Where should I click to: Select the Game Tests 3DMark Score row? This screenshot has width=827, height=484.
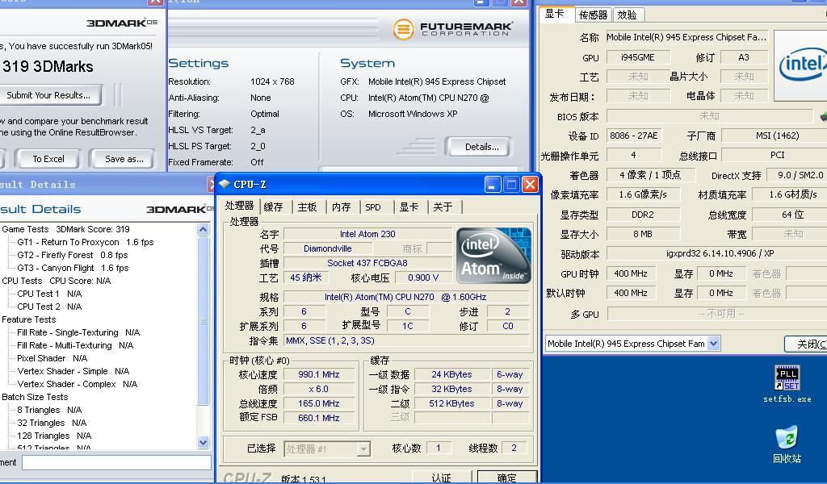pos(65,229)
